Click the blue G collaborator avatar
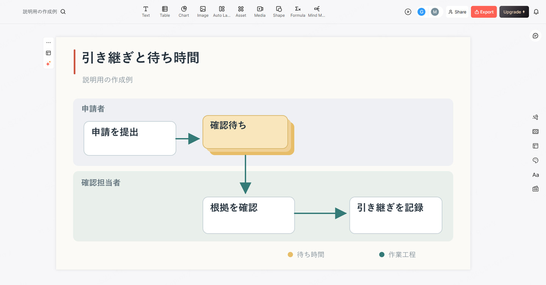Viewport: 546px width, 285px height. (421, 12)
